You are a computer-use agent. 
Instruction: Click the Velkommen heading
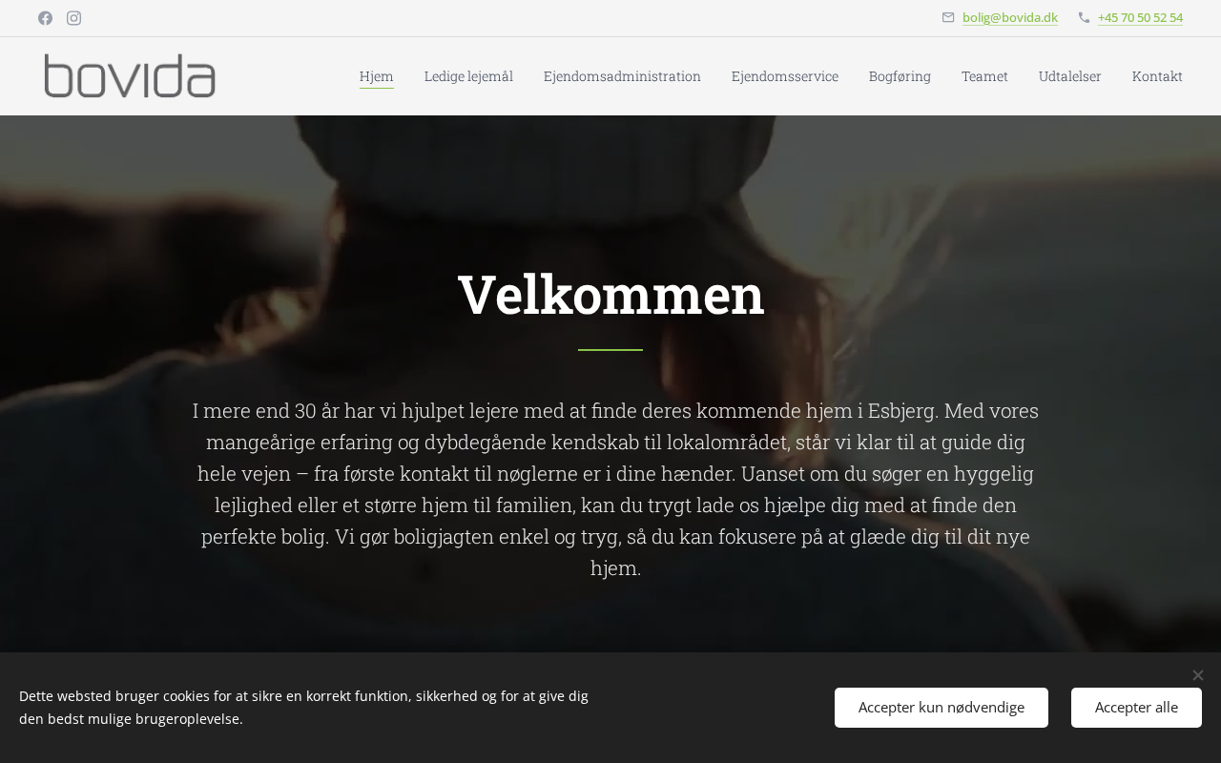(611, 294)
